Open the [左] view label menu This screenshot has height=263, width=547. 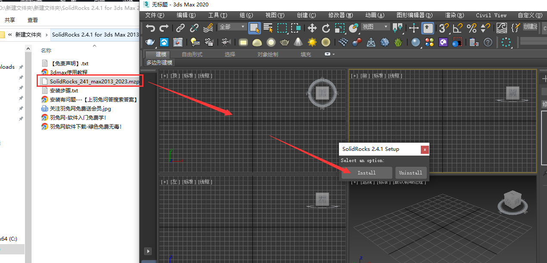(x=174, y=182)
